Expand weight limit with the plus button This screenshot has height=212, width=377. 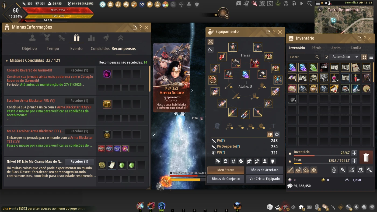pyautogui.click(x=354, y=161)
